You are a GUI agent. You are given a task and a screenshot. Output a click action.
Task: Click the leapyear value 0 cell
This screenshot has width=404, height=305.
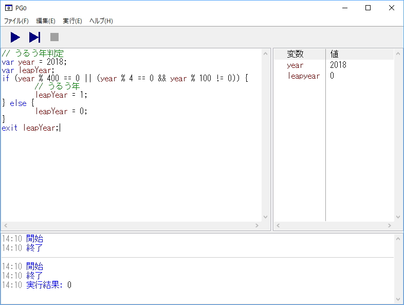tap(332, 76)
